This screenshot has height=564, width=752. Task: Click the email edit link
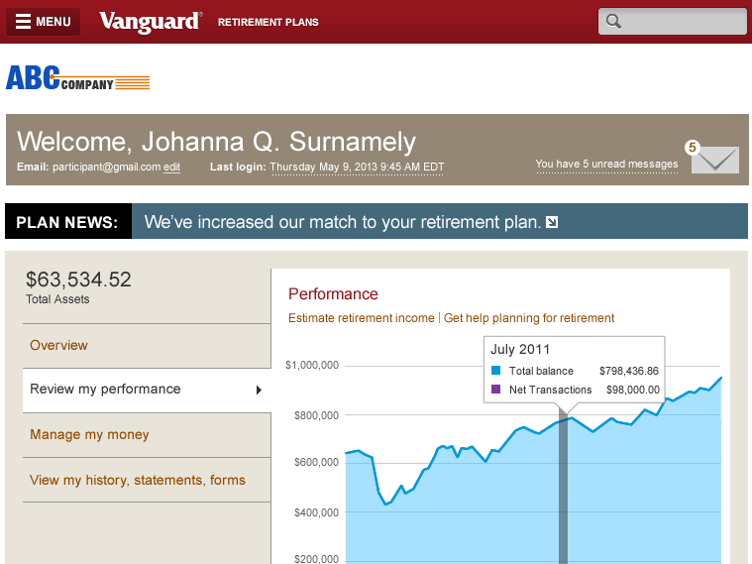pos(171,168)
